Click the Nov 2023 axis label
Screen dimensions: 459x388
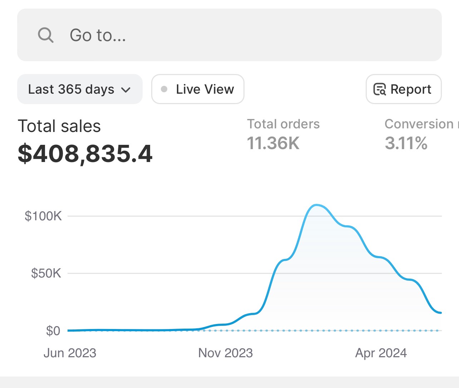(x=226, y=353)
